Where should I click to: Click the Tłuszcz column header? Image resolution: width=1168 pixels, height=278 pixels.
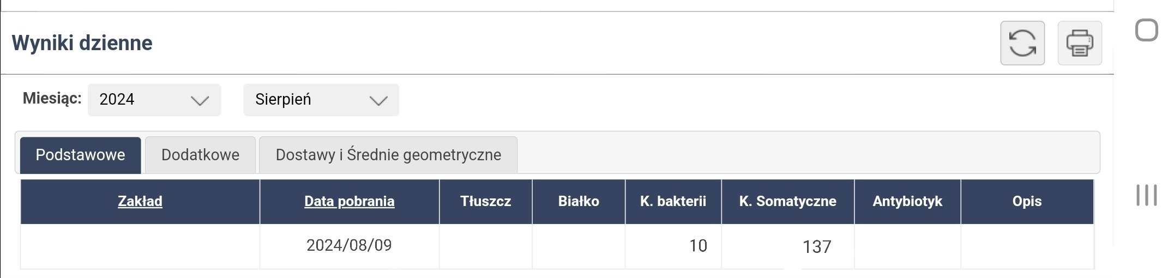click(485, 201)
